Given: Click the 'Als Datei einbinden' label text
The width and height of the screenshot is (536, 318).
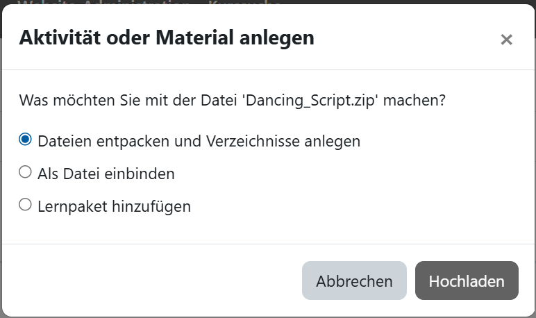Looking at the screenshot, I should 106,174.
